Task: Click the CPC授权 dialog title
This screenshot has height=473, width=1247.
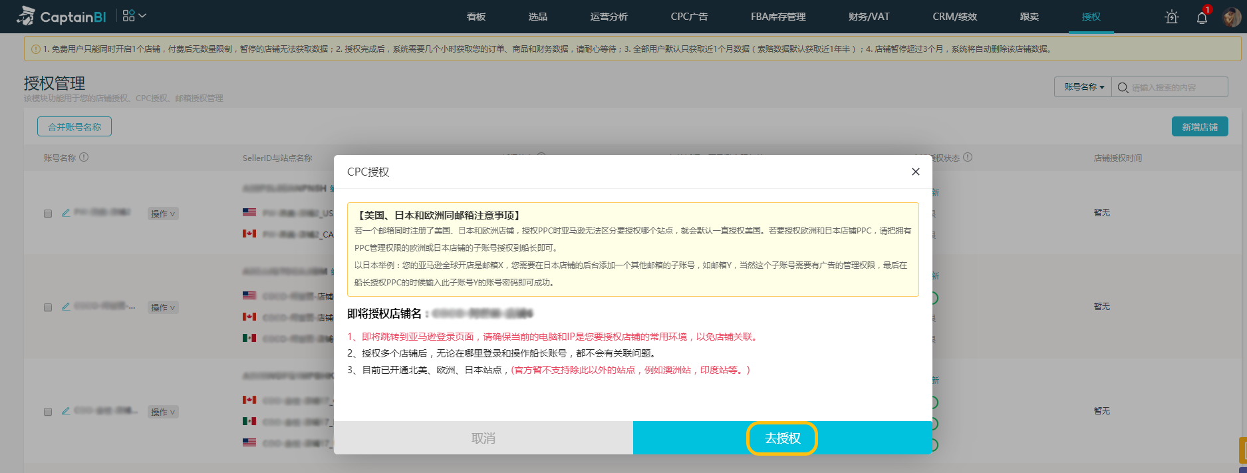Action: tap(368, 172)
